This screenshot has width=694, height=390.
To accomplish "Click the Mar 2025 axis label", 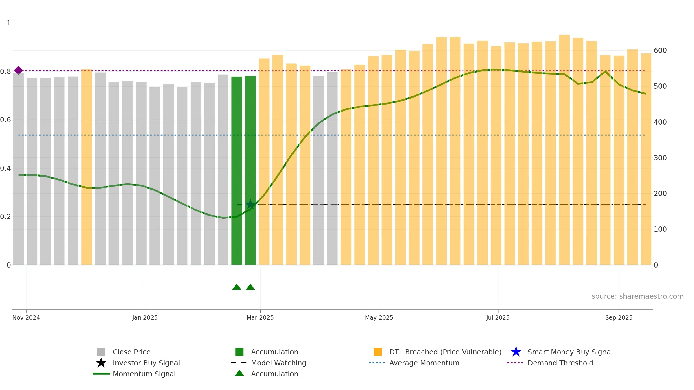I will 260,317.
